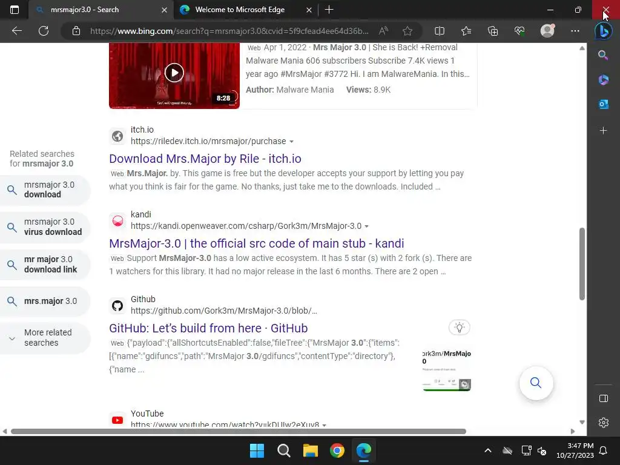The image size is (620, 465).
Task: Add this page to favorites star
Action: click(407, 31)
